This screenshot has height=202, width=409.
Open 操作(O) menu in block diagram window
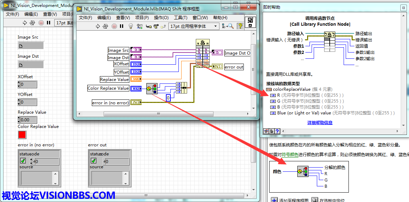click(161, 18)
